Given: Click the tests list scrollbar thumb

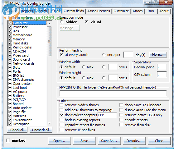Looking at the screenshot, I should [49, 41].
